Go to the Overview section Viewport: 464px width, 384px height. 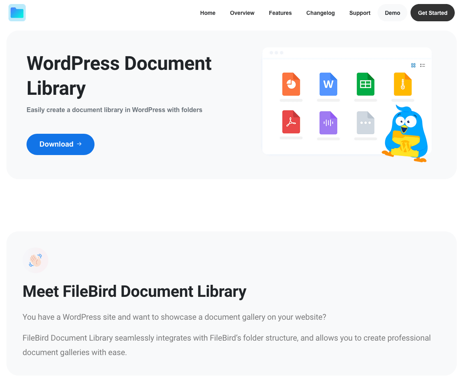[x=242, y=13]
